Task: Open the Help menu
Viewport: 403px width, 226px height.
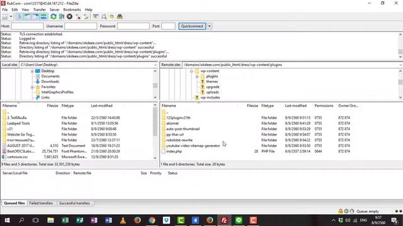Action: tap(88, 10)
